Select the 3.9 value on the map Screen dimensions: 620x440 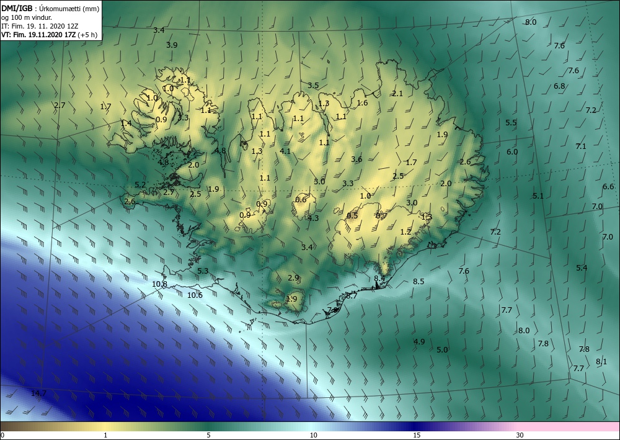[172, 45]
